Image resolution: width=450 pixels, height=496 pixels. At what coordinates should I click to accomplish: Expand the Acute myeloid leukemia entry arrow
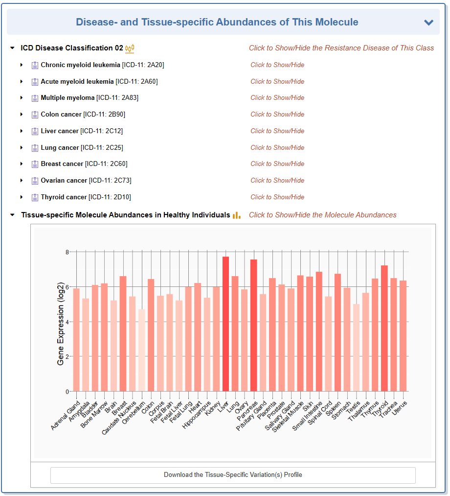(x=22, y=82)
